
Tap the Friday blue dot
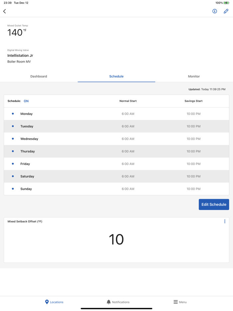[x=13, y=163]
